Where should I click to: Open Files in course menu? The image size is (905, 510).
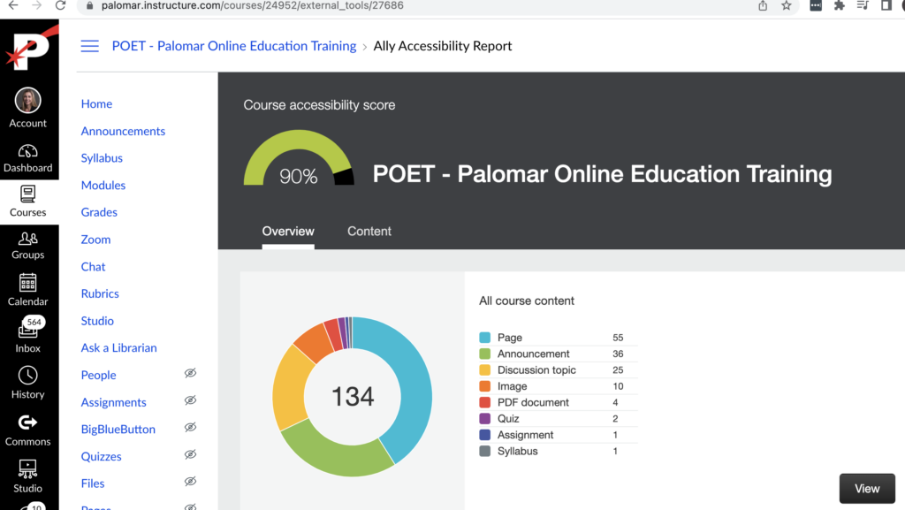(92, 483)
